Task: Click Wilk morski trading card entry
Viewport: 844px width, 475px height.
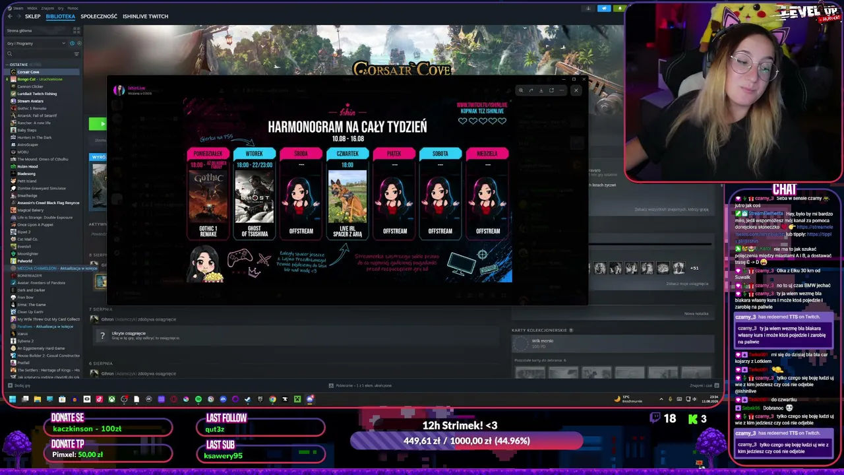Action: click(613, 343)
